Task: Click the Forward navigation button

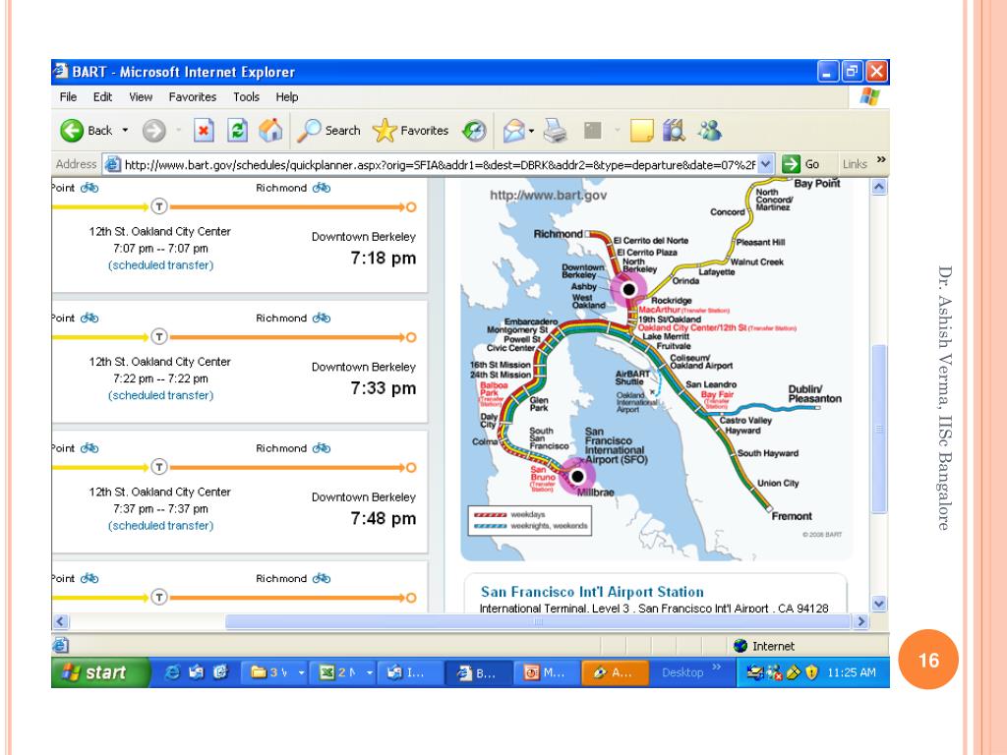Action: (154, 131)
